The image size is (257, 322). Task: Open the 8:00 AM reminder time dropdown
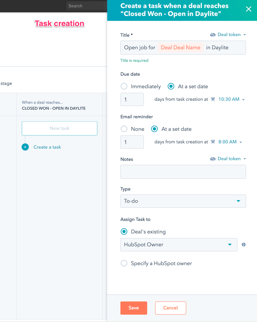pyautogui.click(x=230, y=142)
